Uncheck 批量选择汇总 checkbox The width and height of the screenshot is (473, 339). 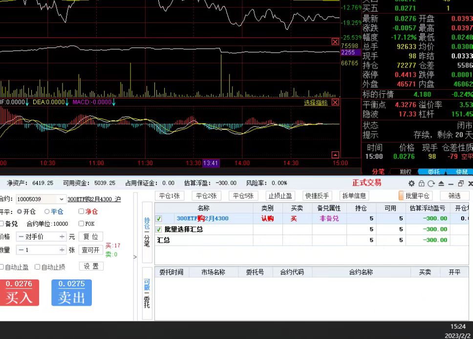159,230
